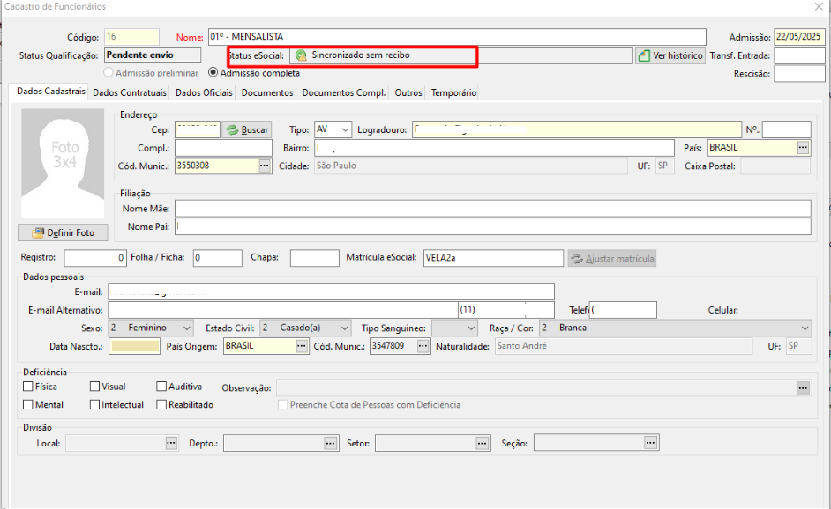Click the Nome Pai input field

(x=493, y=226)
